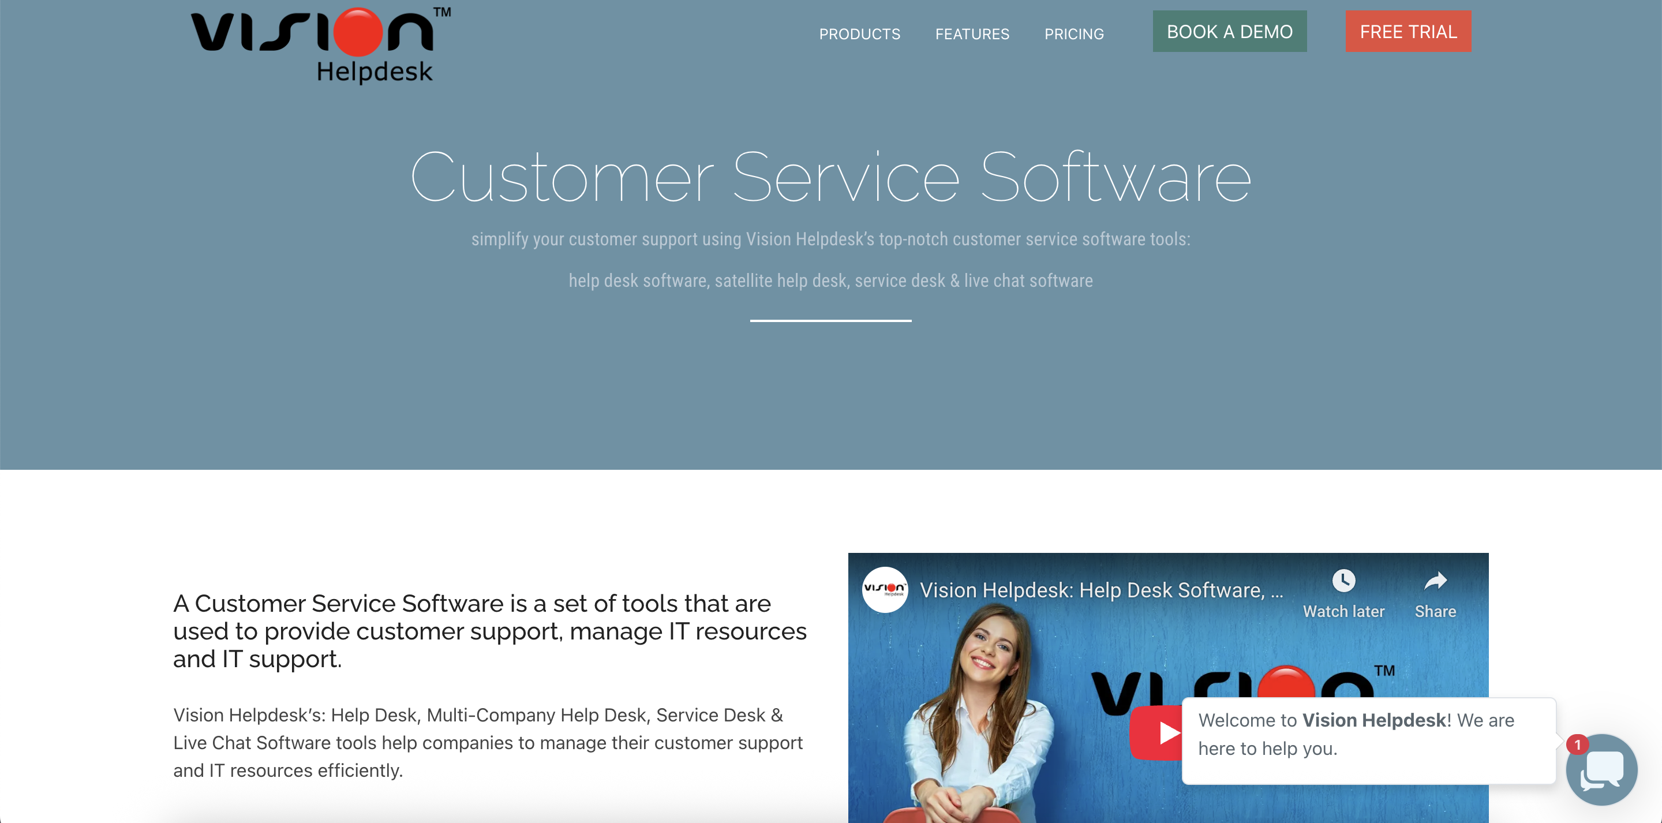Image resolution: width=1662 pixels, height=823 pixels.
Task: Click the Watch later clock icon
Action: (1343, 580)
